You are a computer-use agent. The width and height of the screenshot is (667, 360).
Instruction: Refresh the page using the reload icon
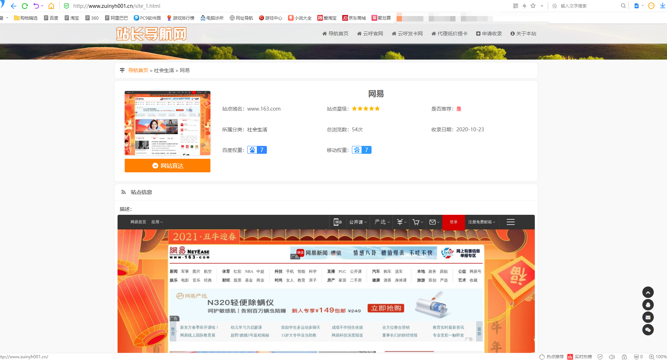24,6
